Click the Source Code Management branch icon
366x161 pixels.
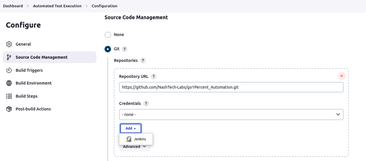tap(9, 57)
